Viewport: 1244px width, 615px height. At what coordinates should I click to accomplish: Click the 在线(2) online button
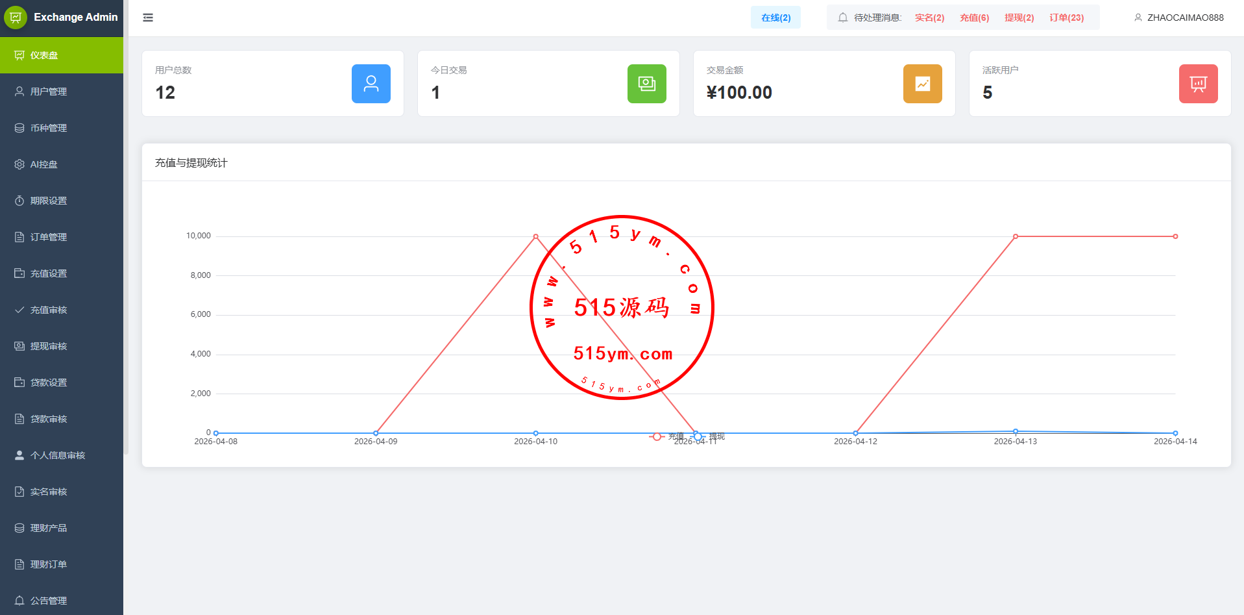(775, 18)
